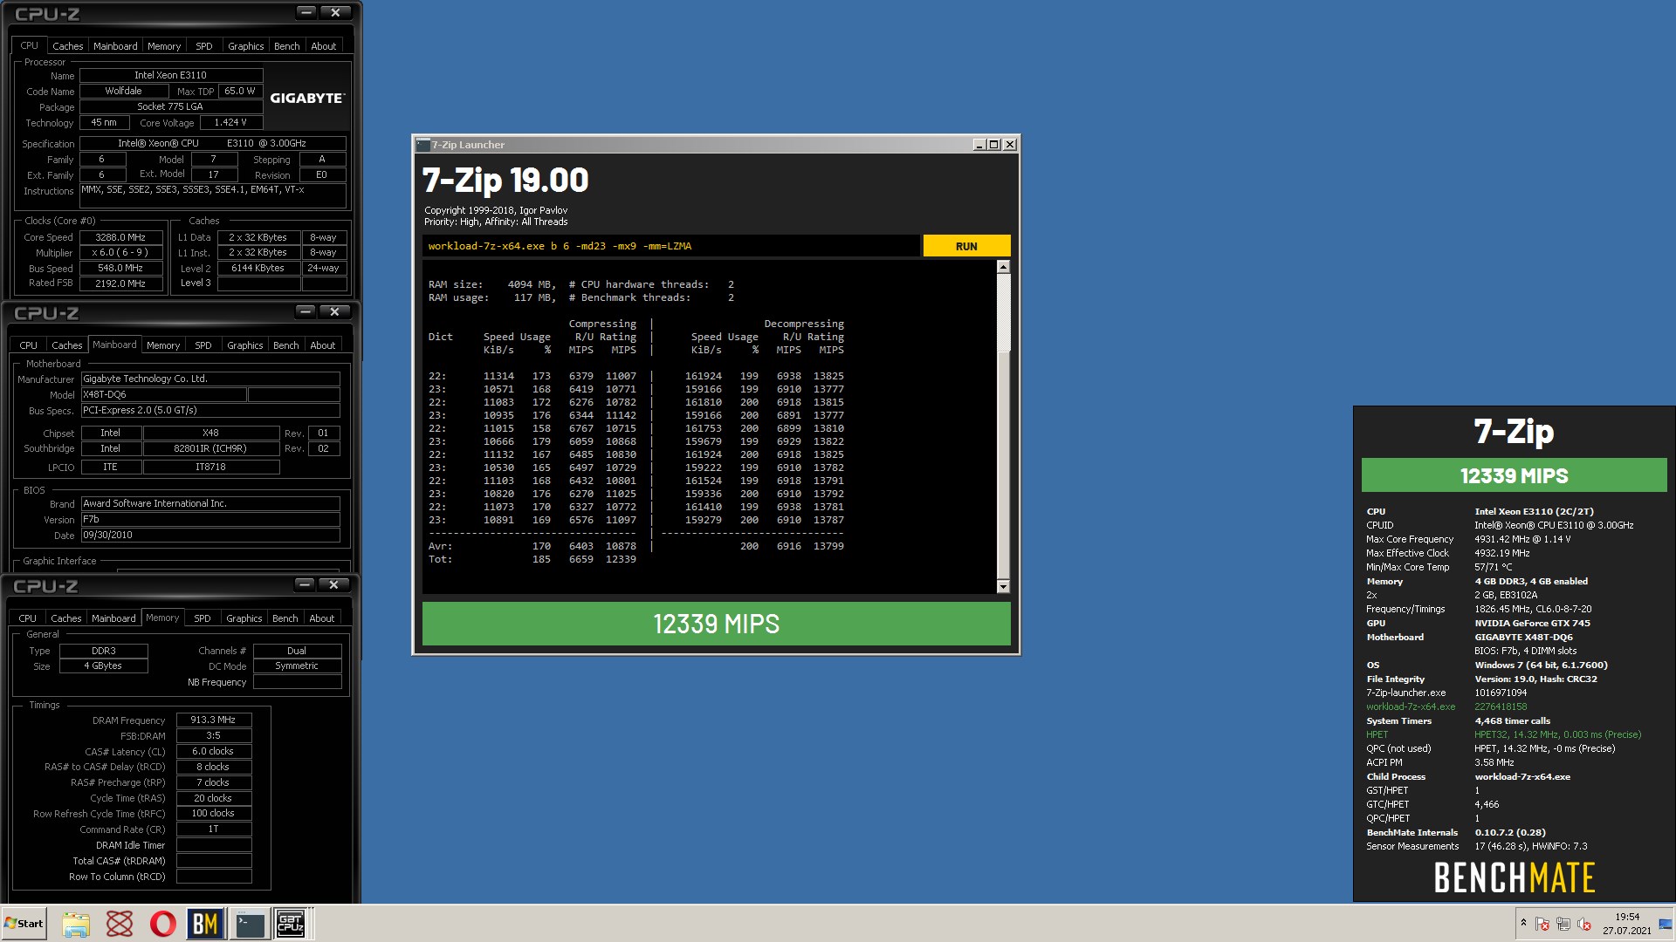
Task: Click the Intel Xeon E3110 name field
Action: [x=171, y=75]
